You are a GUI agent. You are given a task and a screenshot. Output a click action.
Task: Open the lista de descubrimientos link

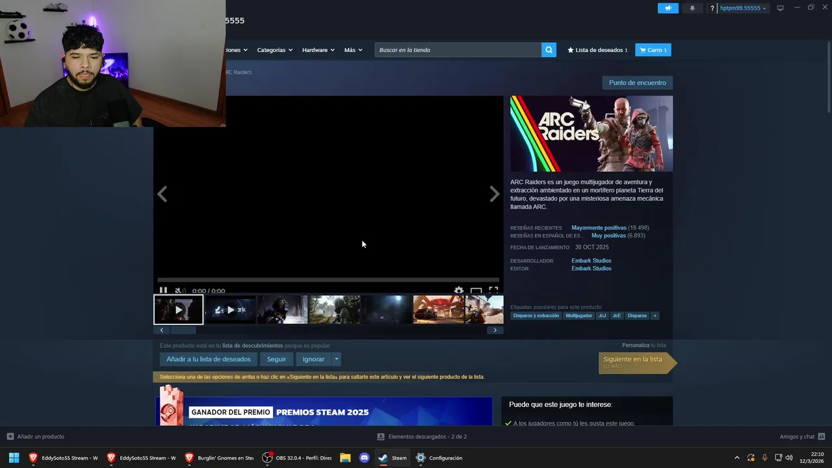click(252, 346)
